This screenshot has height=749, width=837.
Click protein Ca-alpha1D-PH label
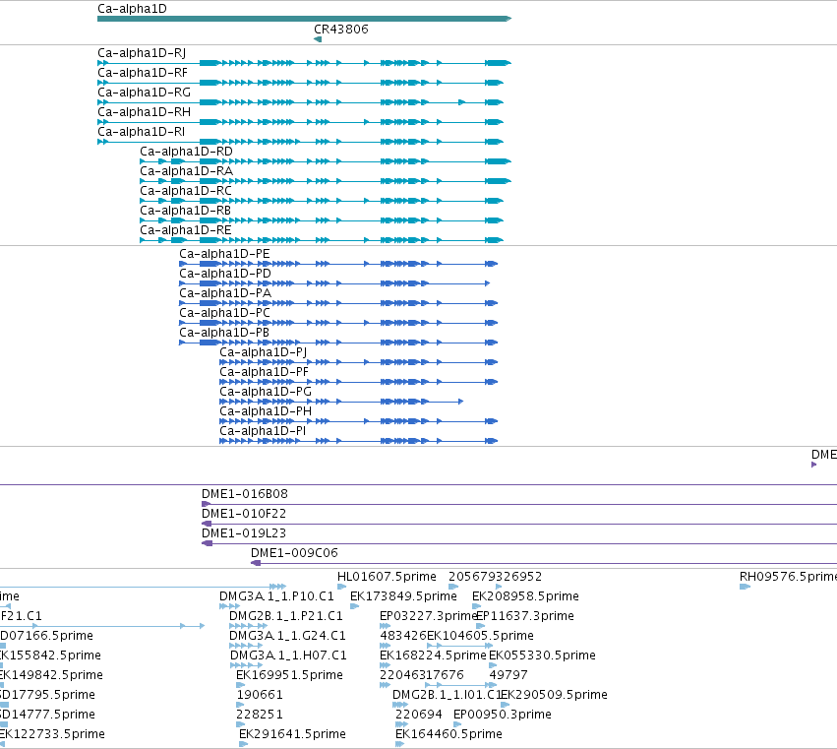coord(266,411)
